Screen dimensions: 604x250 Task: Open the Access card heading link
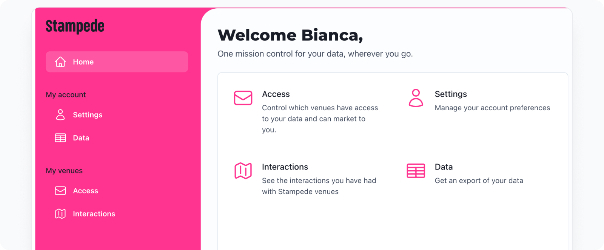(x=276, y=94)
